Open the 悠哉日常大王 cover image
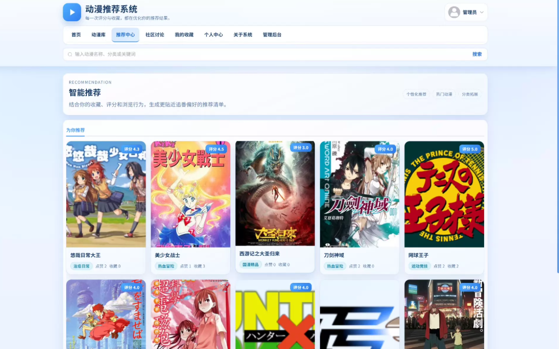Image resolution: width=559 pixels, height=349 pixels. (106, 194)
